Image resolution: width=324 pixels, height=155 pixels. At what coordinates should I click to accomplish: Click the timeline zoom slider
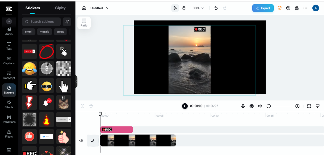pyautogui.click(x=283, y=106)
